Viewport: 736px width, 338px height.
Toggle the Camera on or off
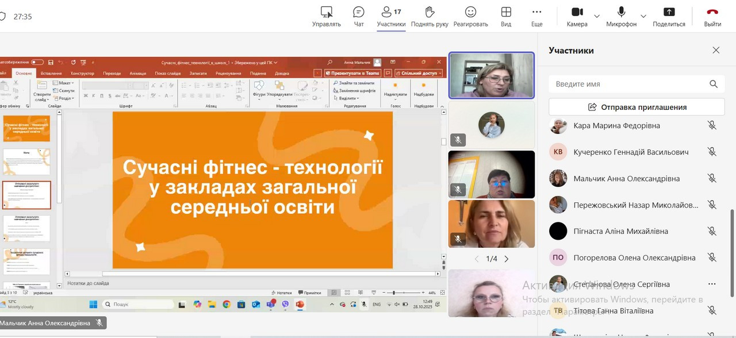coord(577,13)
